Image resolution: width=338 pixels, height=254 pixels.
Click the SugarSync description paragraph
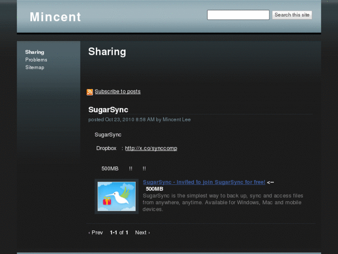(x=223, y=202)
